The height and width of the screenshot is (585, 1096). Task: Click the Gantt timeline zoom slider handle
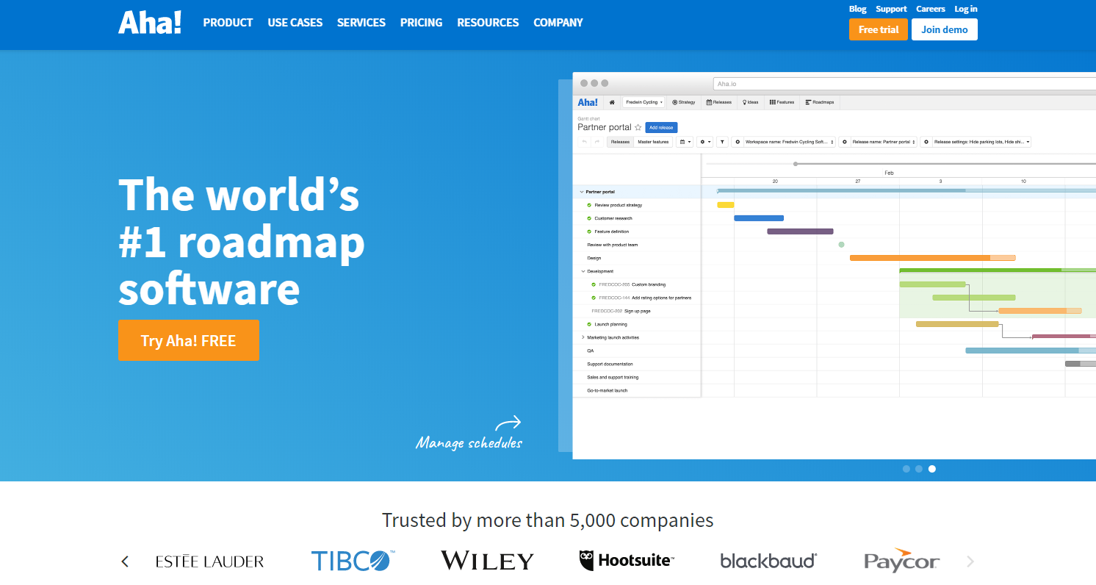click(796, 164)
